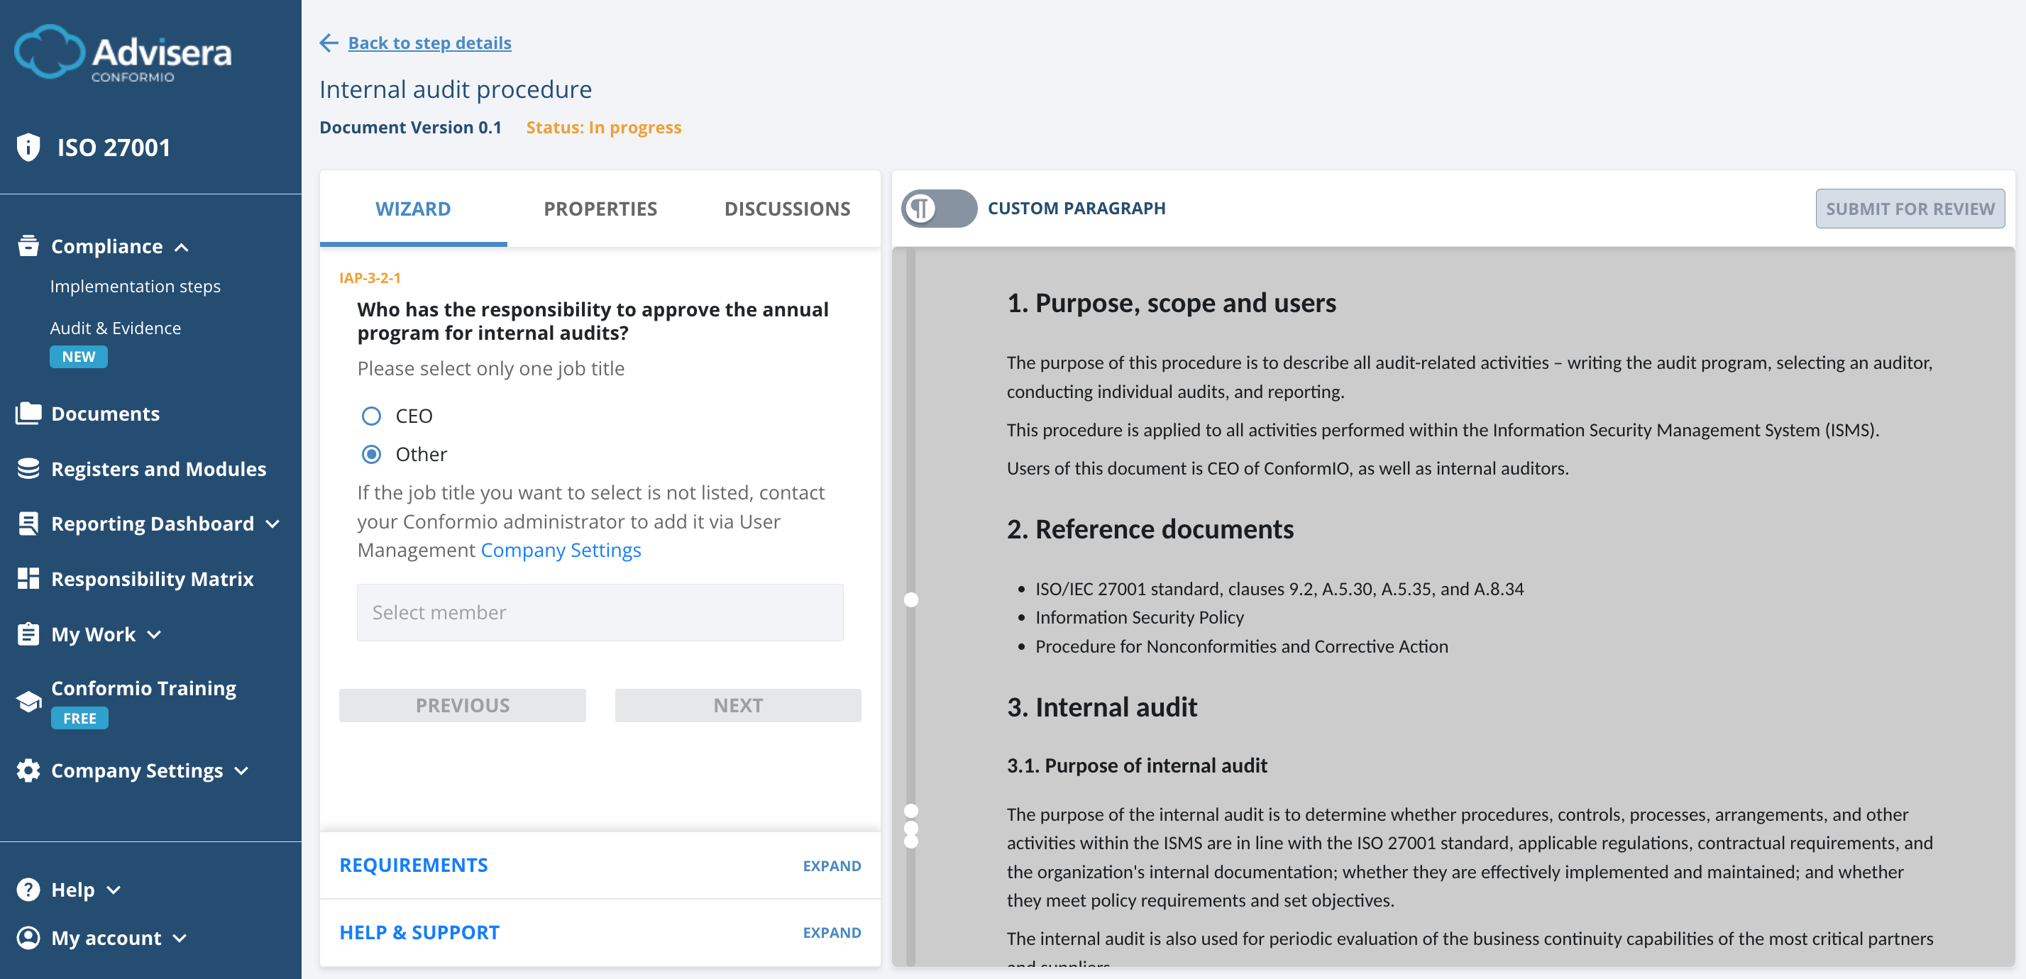The image size is (2026, 979).
Task: Open Documents via its sidebar icon
Action: [28, 413]
